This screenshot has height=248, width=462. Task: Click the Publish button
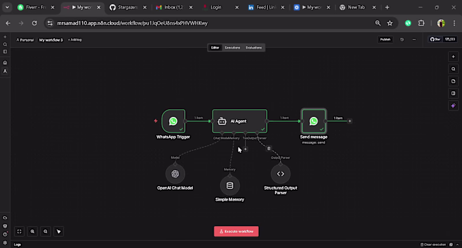tap(385, 39)
